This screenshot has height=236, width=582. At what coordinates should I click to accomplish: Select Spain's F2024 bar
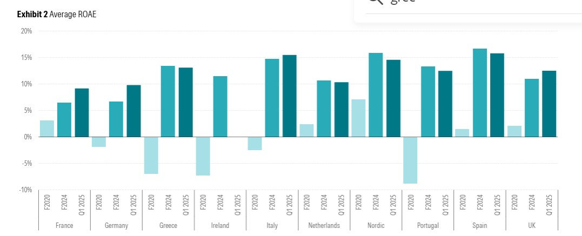click(x=480, y=93)
